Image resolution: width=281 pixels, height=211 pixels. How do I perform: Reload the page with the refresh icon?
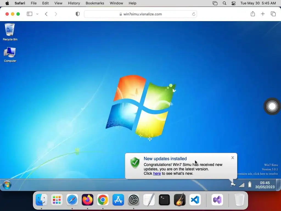(193, 14)
